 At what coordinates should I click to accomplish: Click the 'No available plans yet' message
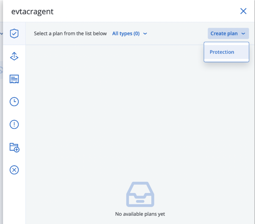tap(140, 214)
